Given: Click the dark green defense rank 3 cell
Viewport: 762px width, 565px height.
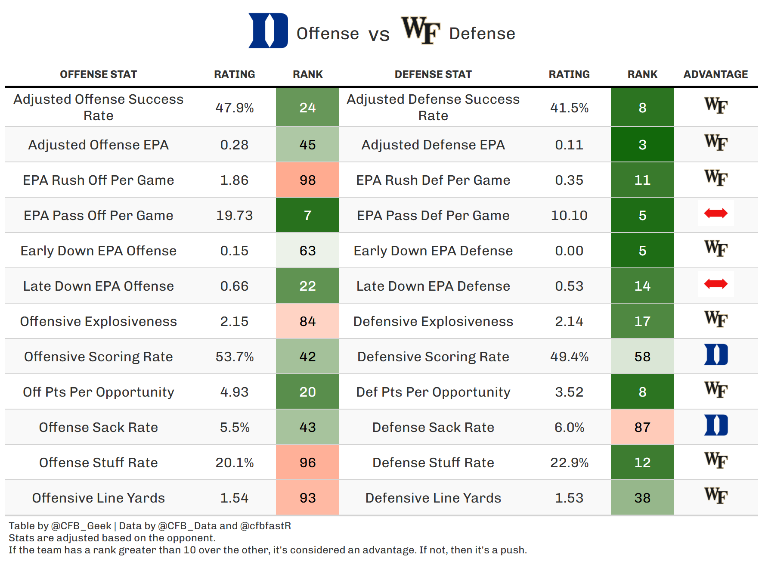Looking at the screenshot, I should (x=642, y=145).
